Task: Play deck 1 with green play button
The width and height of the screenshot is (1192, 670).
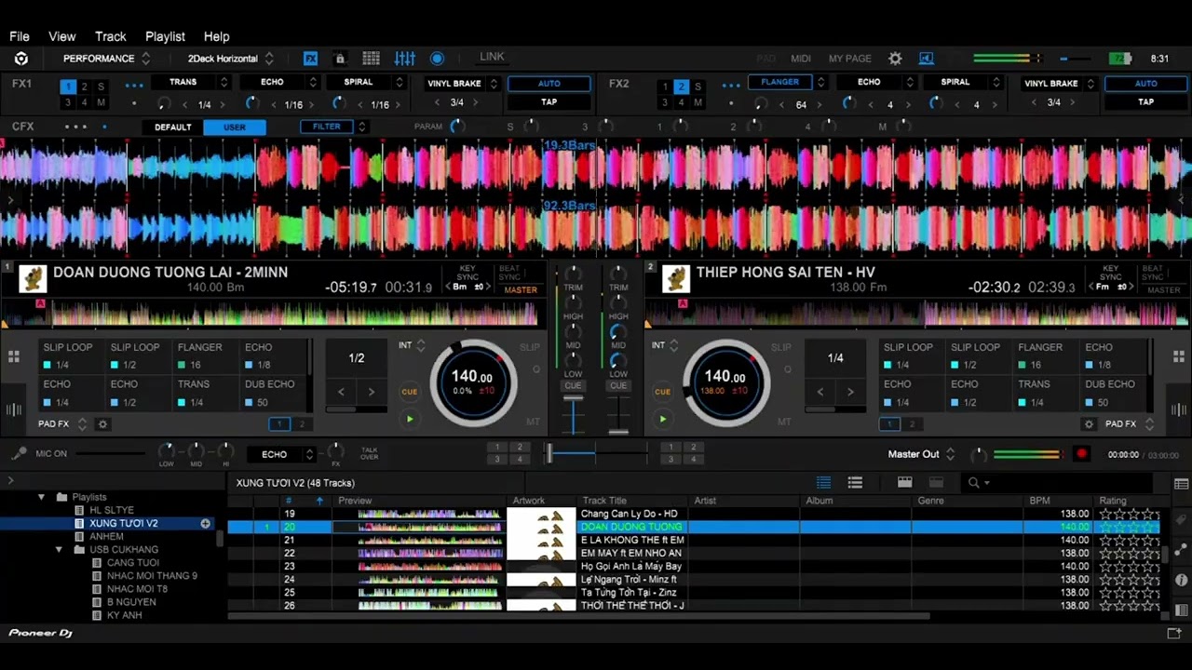Action: coord(409,420)
